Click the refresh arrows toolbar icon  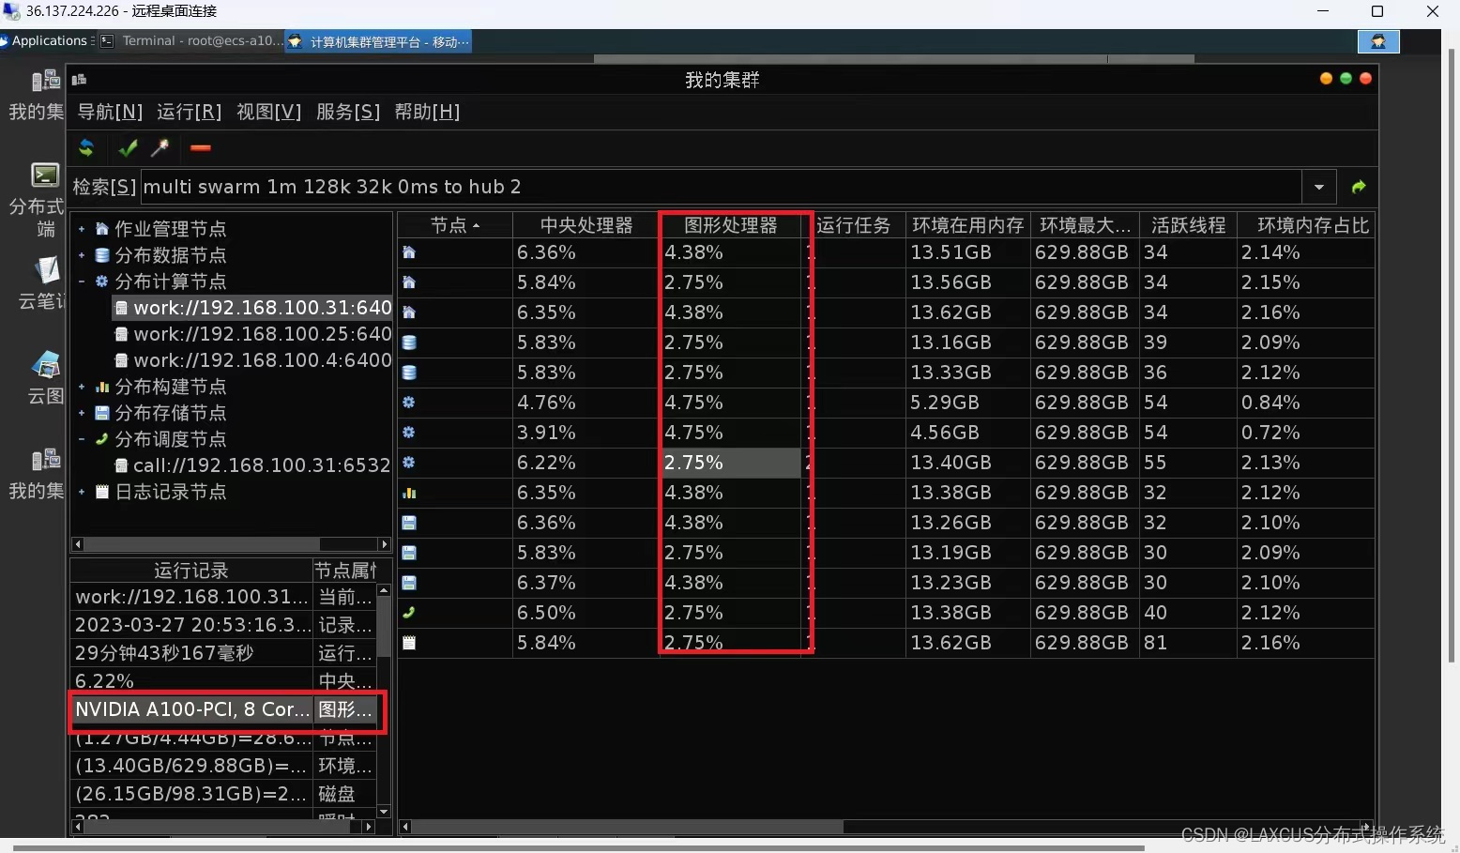(x=86, y=148)
